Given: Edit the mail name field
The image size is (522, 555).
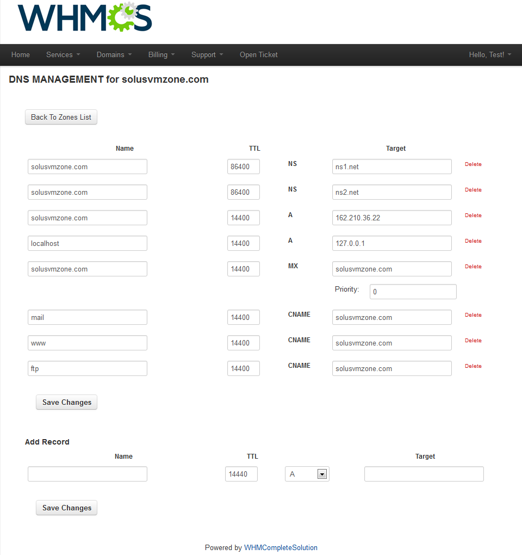Looking at the screenshot, I should click(x=88, y=317).
